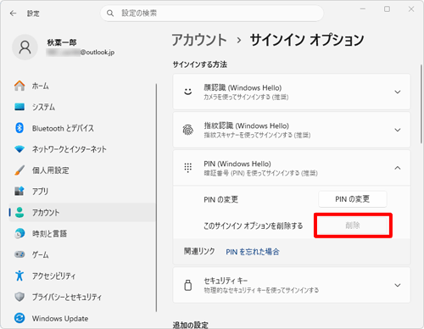Click the personalization paintbrush icon

pos(20,170)
